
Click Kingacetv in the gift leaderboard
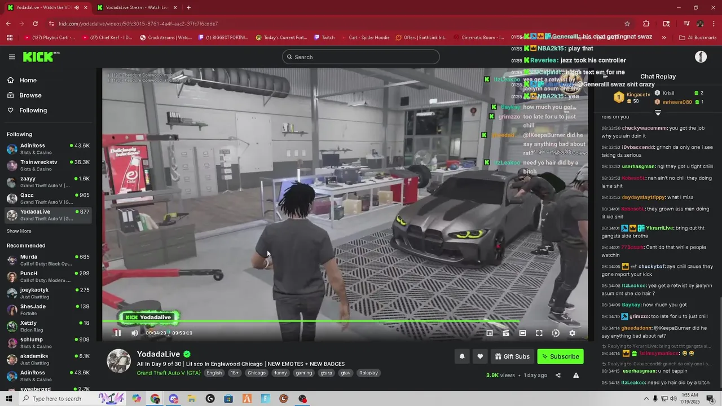pyautogui.click(x=638, y=95)
